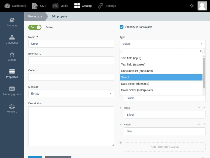The height and width of the screenshot is (158, 210).
Task: Click dropdown list scrollbar up arrow
Action: click(204, 56)
